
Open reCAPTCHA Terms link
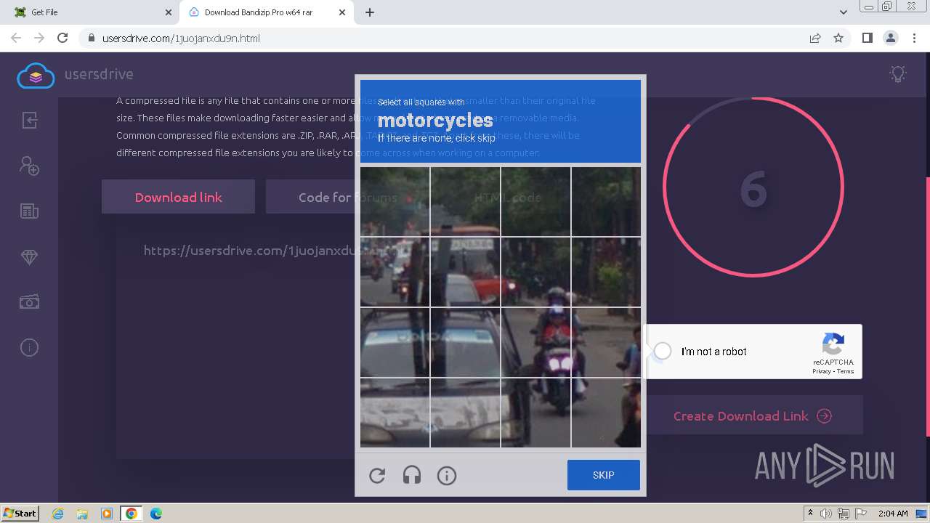click(846, 371)
